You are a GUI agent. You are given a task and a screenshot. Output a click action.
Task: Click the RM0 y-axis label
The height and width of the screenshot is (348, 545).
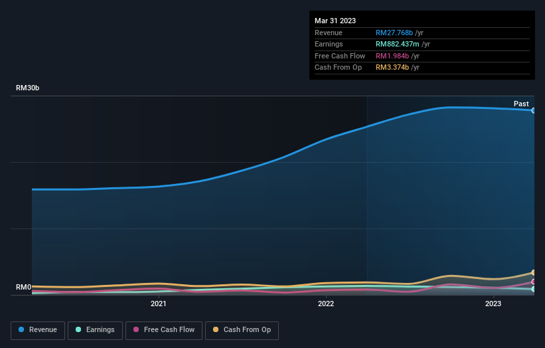tap(24, 287)
